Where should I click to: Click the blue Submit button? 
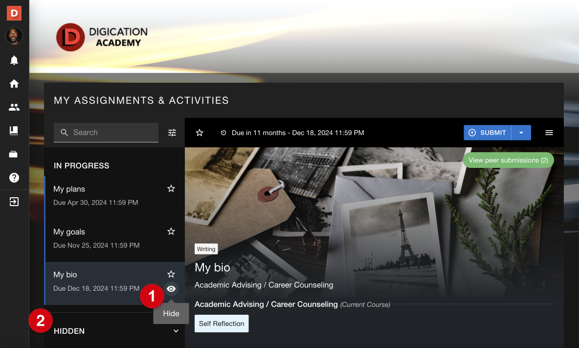coord(488,133)
